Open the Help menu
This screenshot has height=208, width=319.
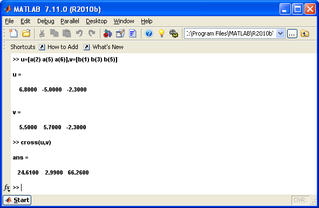click(147, 21)
